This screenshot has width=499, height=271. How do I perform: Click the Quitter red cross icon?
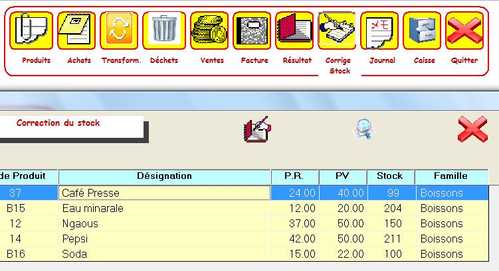coord(464,30)
